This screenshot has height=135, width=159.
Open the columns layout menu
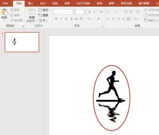coord(136,19)
